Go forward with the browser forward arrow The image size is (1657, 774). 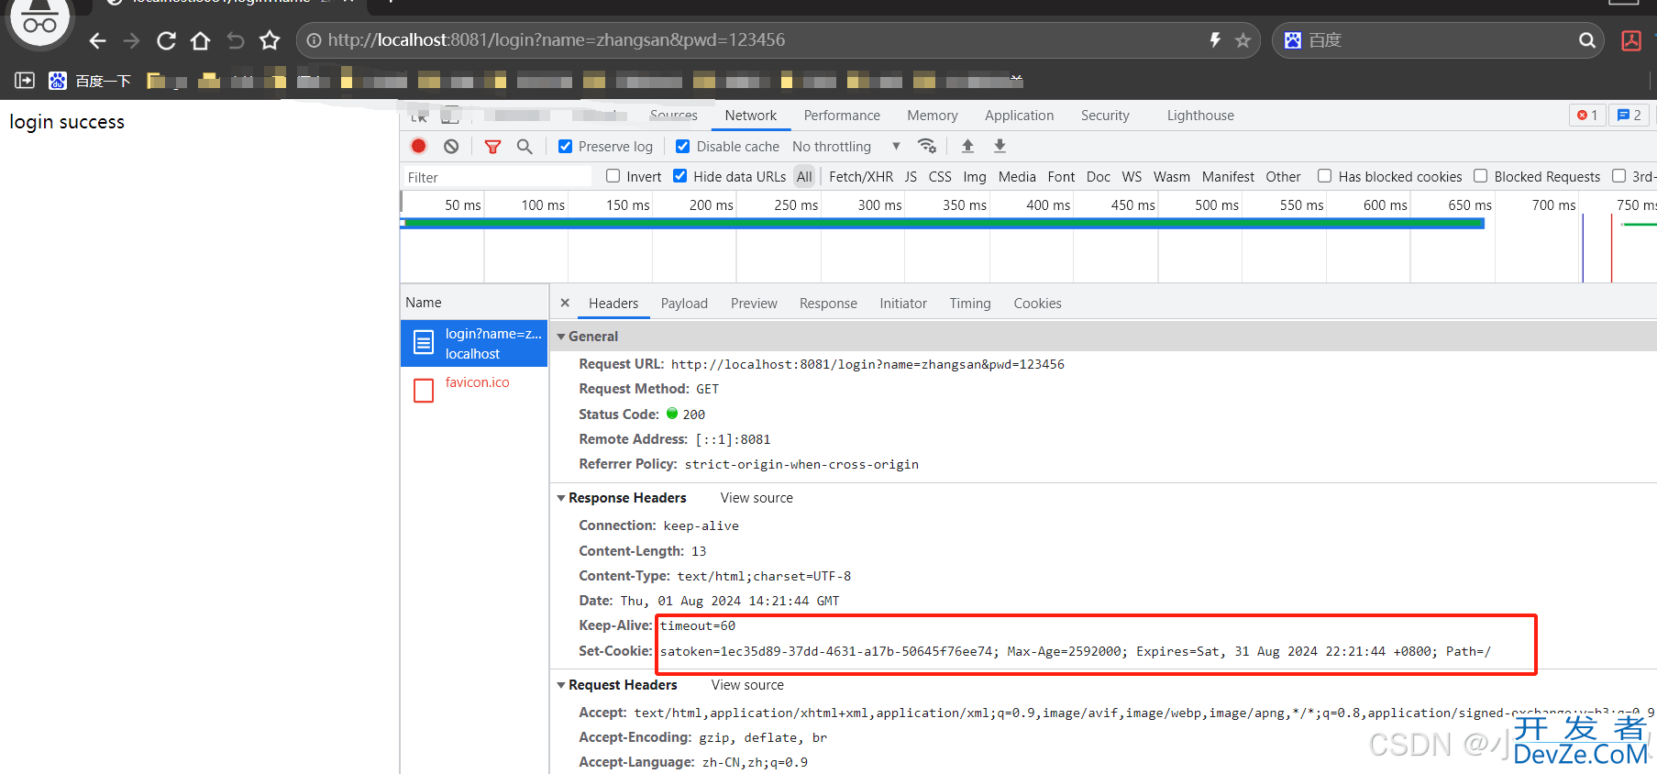coord(132,40)
